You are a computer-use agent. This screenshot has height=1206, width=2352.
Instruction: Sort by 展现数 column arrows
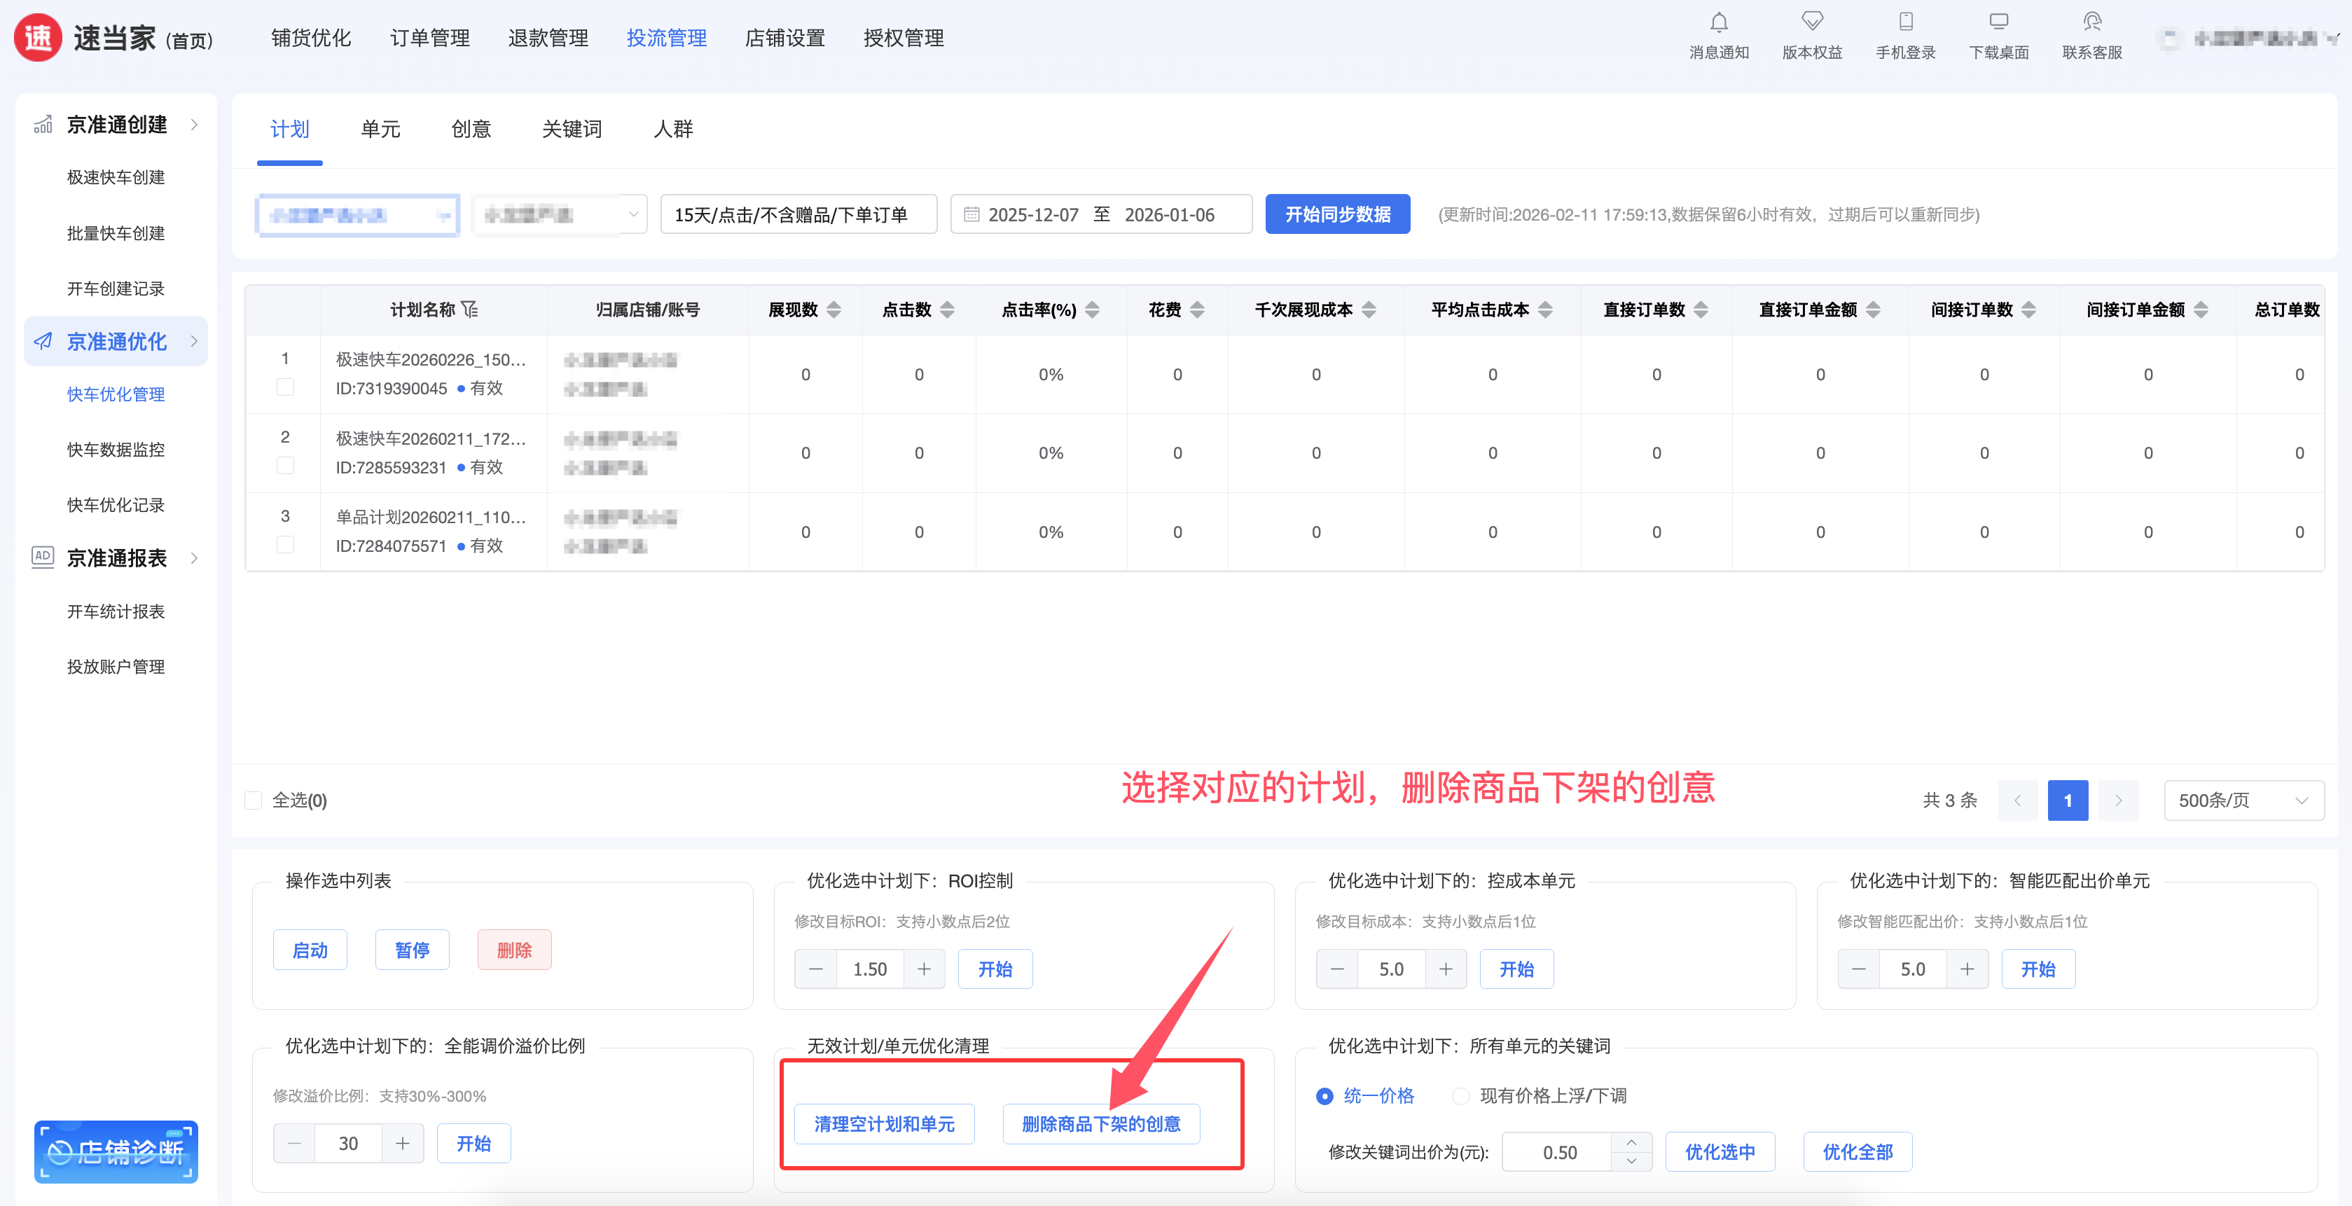833,310
